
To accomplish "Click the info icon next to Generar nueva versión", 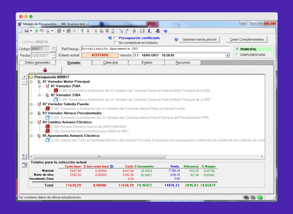I will click(x=176, y=39).
